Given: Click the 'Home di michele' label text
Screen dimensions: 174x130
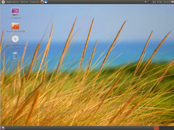Looking at the screenshot, I should [16, 31].
